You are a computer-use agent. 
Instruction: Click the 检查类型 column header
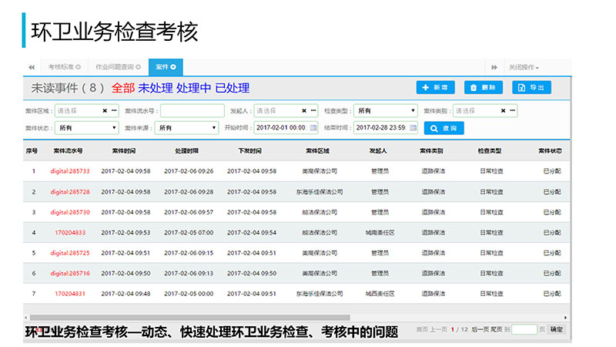(x=490, y=150)
